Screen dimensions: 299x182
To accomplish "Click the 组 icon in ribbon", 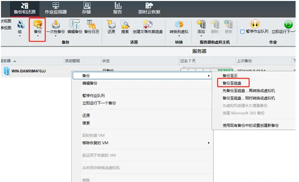I will 21,24.
